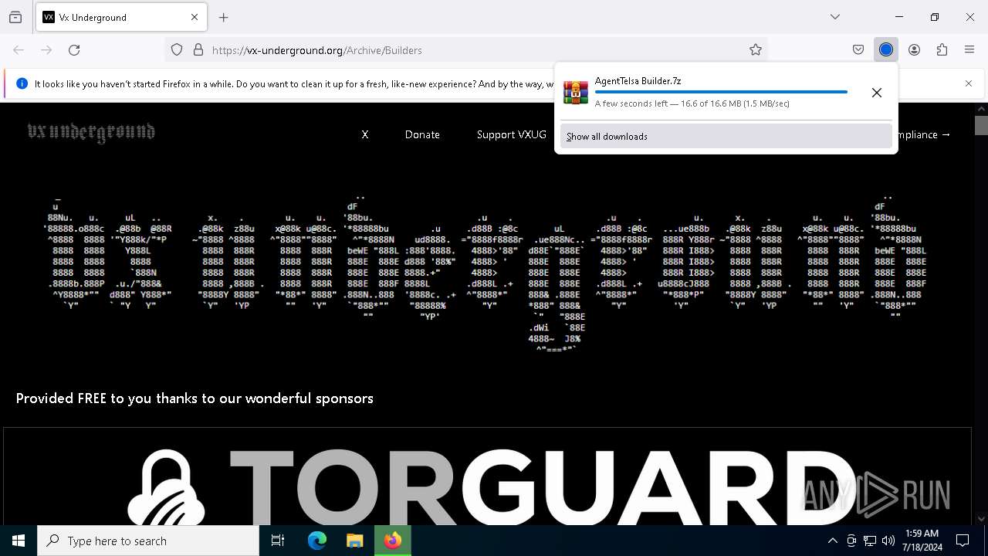Open tracking protection shield icon
The width and height of the screenshot is (988, 556).
click(177, 50)
